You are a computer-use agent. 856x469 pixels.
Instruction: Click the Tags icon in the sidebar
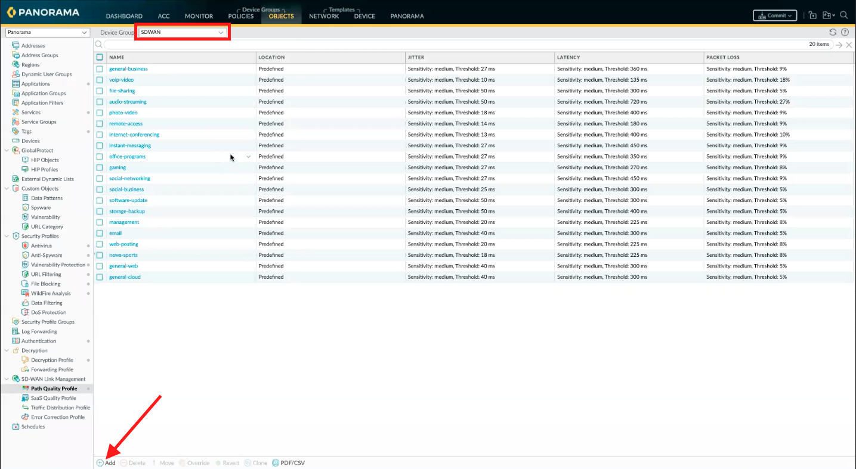[16, 131]
